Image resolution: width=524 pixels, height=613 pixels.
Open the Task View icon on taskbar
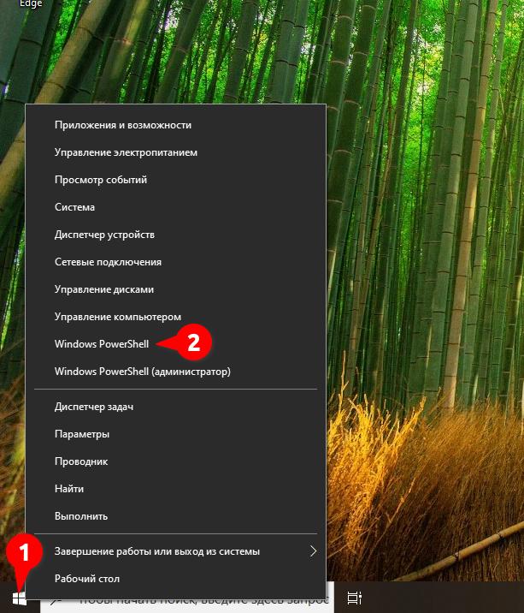click(354, 598)
